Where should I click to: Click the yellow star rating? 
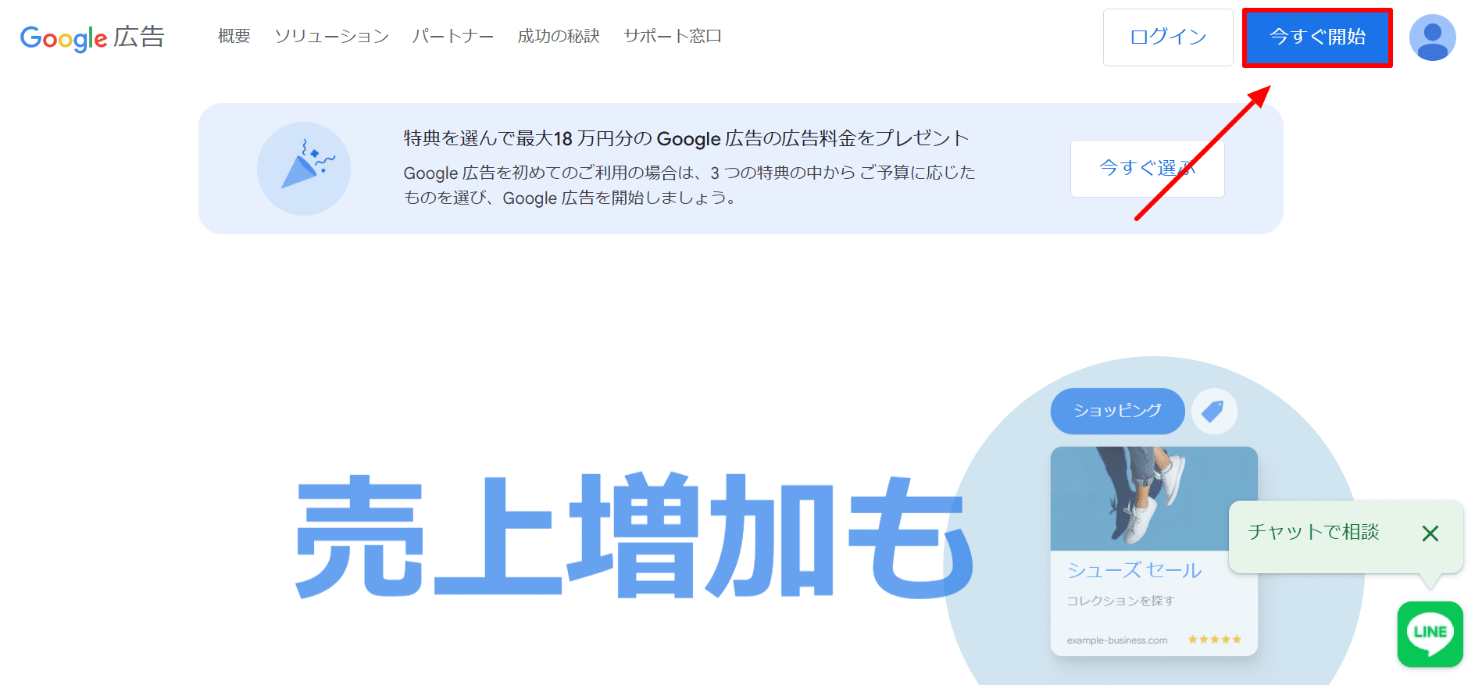(x=1214, y=640)
